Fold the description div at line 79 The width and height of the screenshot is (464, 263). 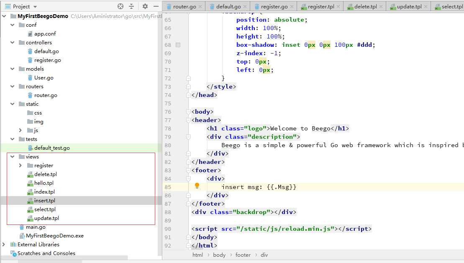tap(188, 137)
